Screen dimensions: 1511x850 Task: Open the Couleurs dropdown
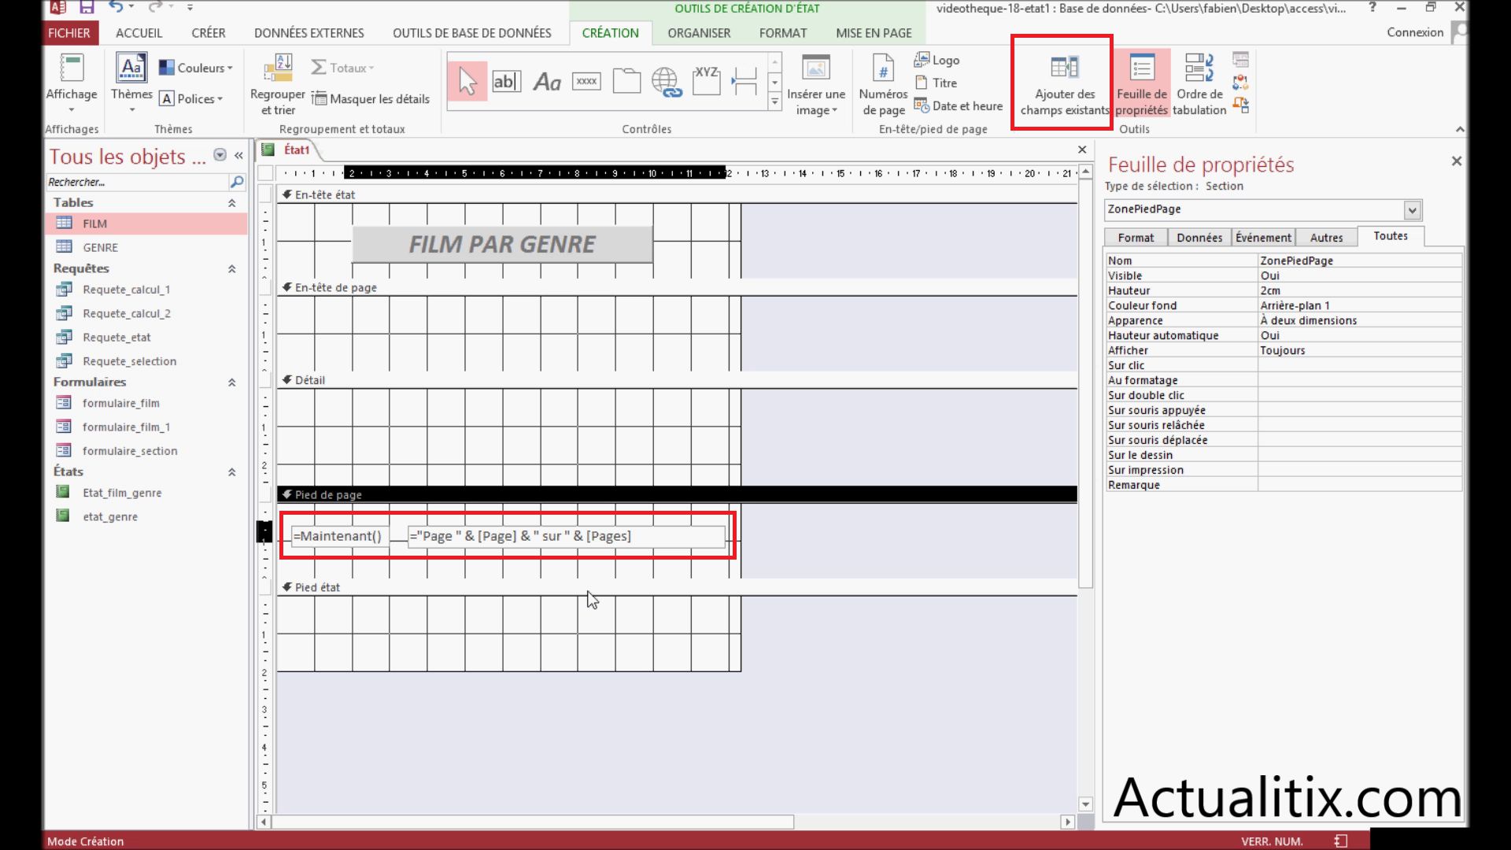point(196,68)
